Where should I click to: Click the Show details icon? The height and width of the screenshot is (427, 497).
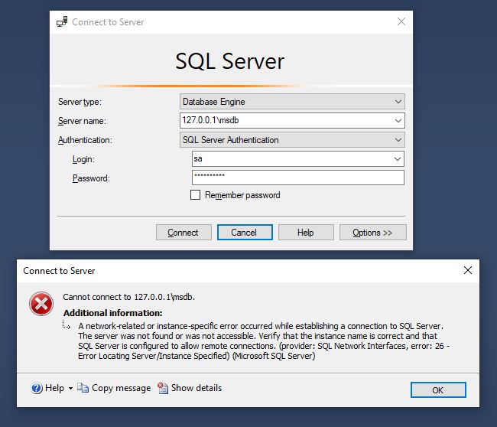[x=163, y=388]
